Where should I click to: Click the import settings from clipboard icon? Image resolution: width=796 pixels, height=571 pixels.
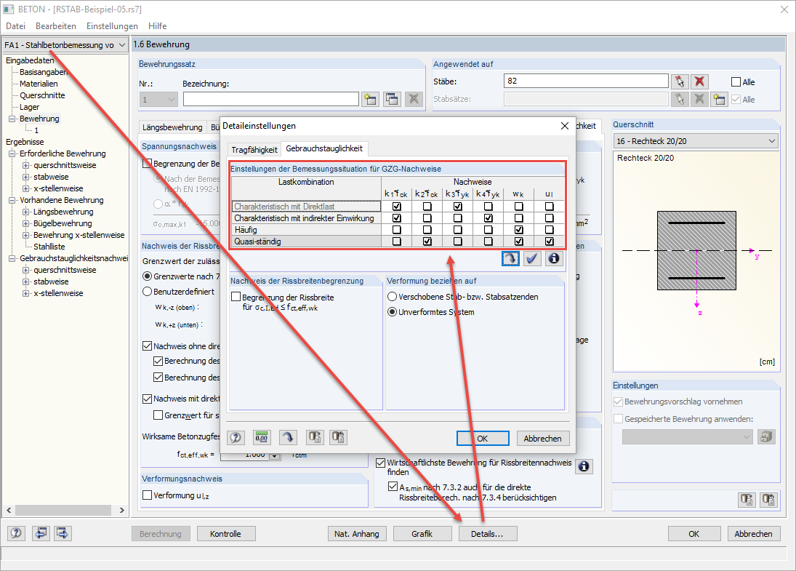click(x=337, y=436)
